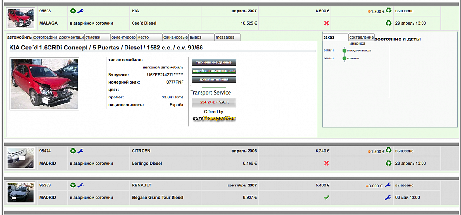Click the mileage value 32.841 Kms
Screen dimensions: 461x215
pyautogui.click(x=173, y=97)
